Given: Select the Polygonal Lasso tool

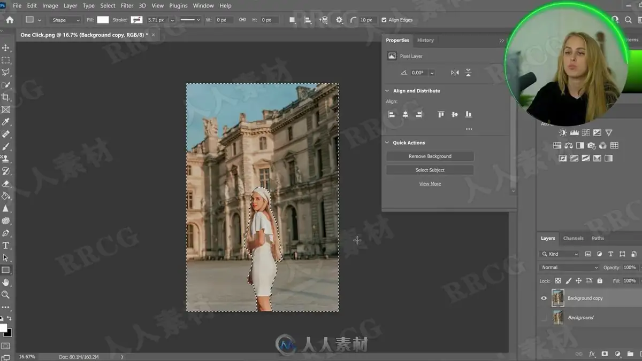Looking at the screenshot, I should click(x=6, y=73).
